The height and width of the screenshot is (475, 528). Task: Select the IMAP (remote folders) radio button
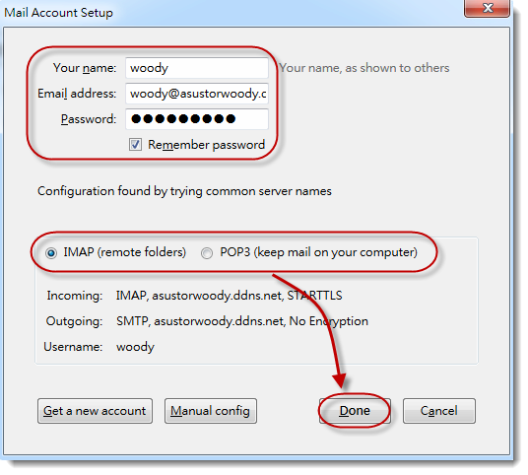tap(51, 253)
